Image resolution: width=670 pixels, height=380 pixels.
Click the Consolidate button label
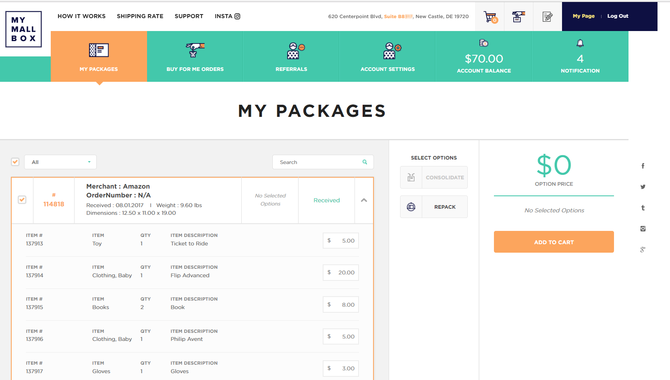(x=445, y=177)
